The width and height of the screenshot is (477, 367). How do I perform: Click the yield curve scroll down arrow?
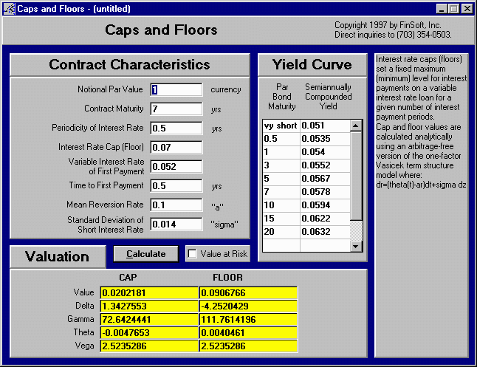point(356,246)
